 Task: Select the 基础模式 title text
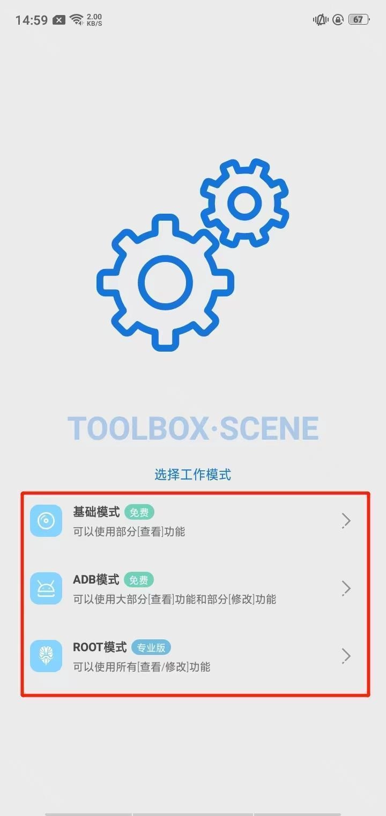click(x=96, y=512)
